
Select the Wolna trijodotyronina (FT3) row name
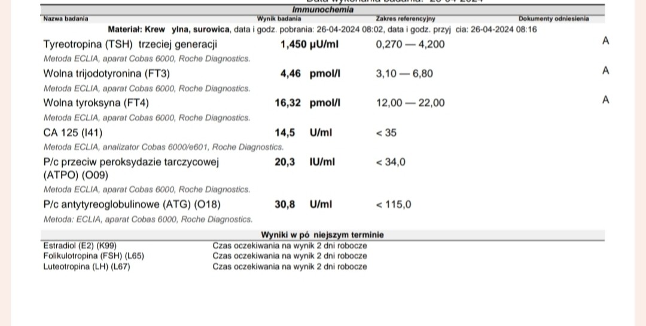106,73
